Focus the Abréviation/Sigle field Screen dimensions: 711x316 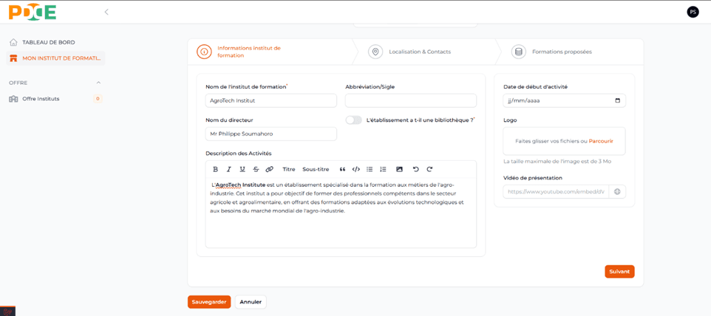(x=411, y=100)
